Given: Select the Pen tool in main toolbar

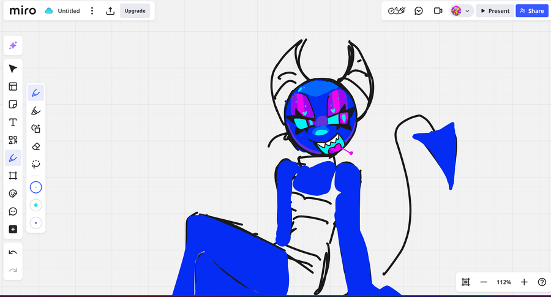Looking at the screenshot, I should [13, 158].
